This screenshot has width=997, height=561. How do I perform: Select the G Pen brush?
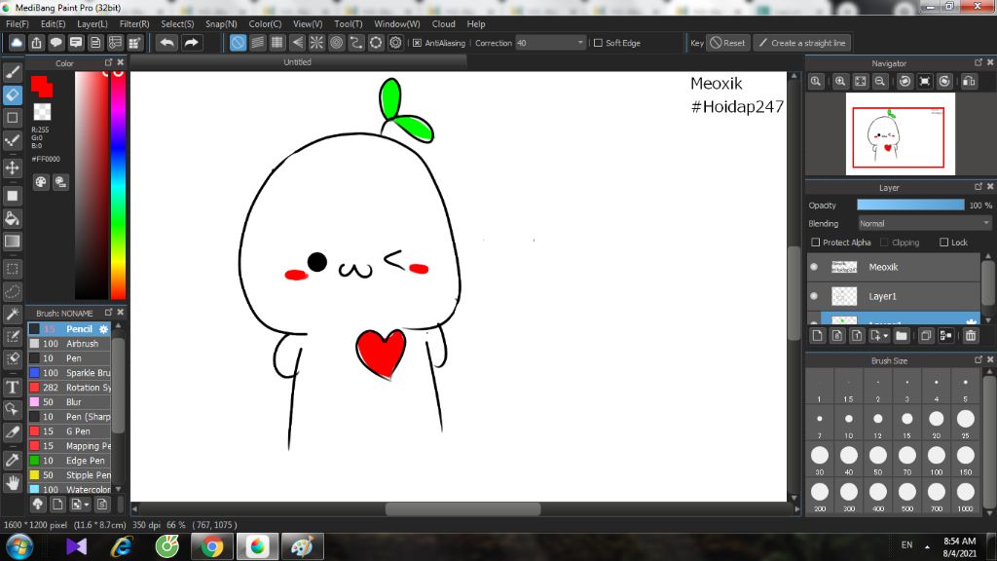[70, 431]
